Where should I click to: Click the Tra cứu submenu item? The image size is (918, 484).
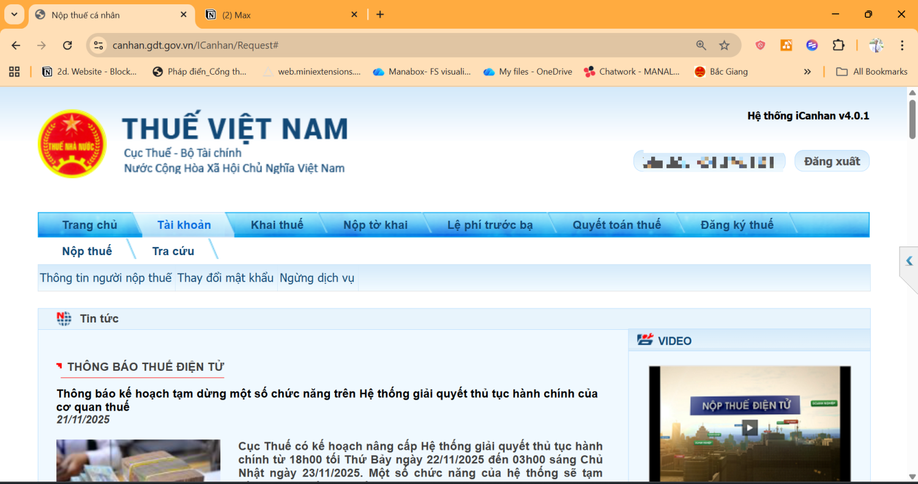(x=173, y=251)
